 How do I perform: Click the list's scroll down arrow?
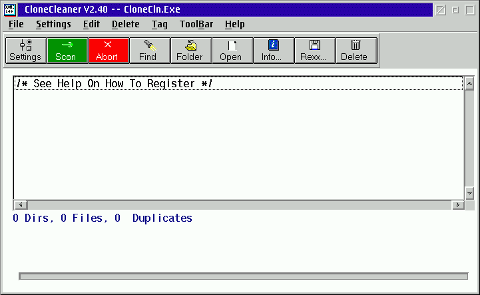coord(469,193)
